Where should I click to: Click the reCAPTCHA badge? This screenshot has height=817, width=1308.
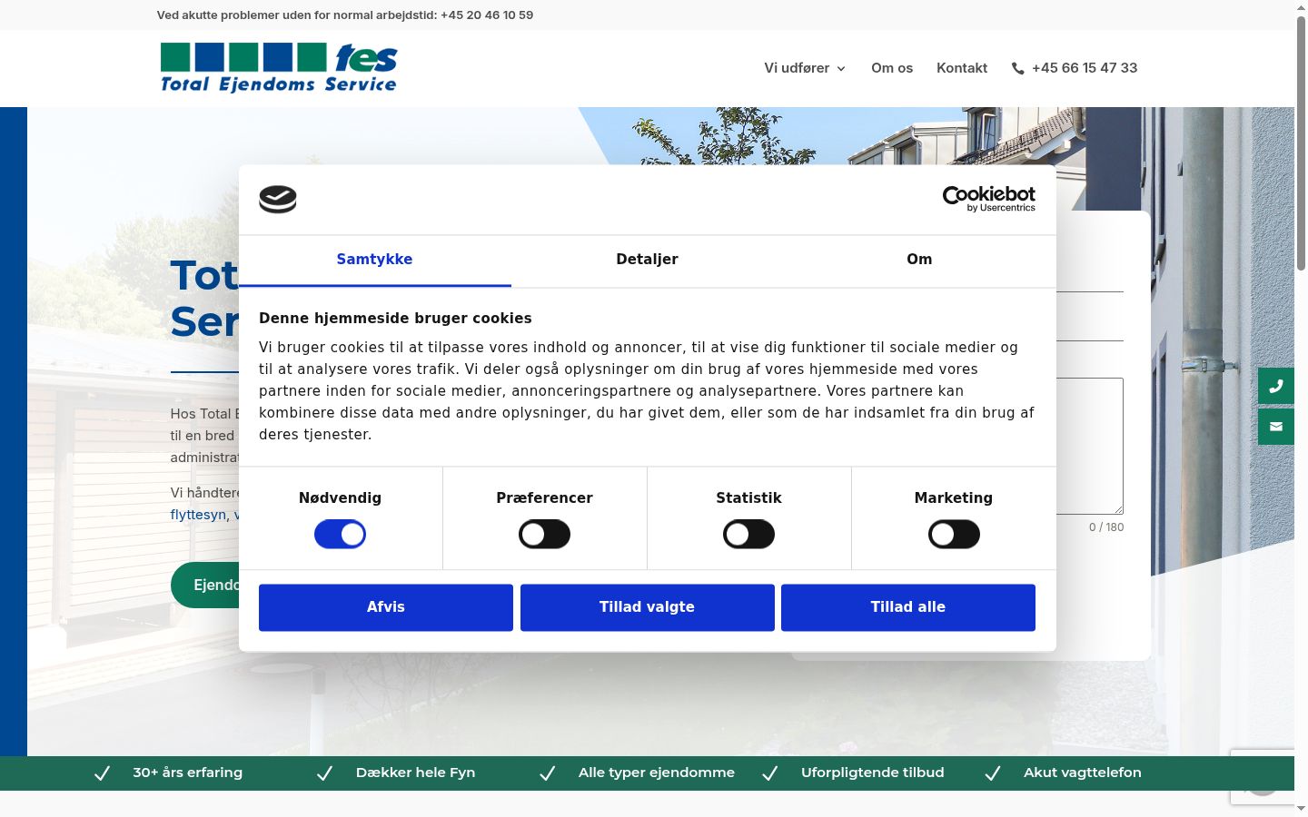[1263, 776]
